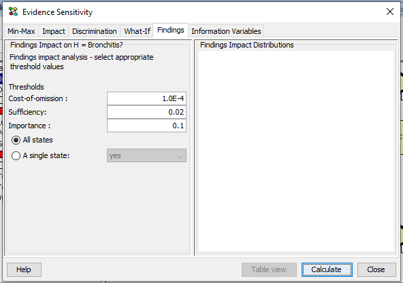This screenshot has height=283, width=403.
Task: Select the What-If tab
Action: pyautogui.click(x=137, y=31)
